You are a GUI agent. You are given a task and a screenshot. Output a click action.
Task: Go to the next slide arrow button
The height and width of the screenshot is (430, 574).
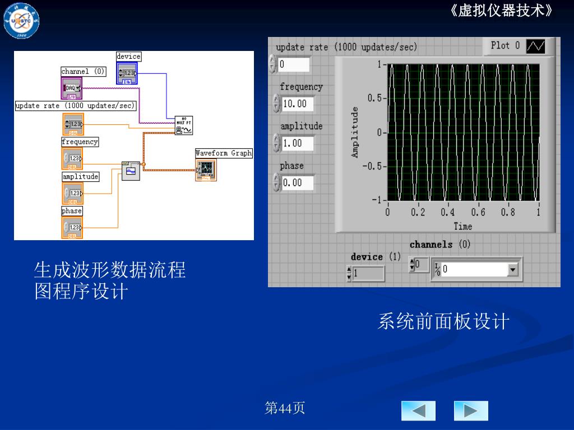(x=471, y=410)
